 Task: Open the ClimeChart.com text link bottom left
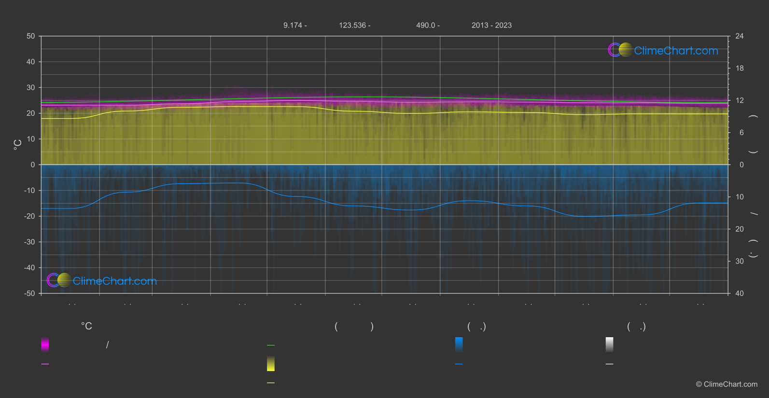(x=115, y=281)
